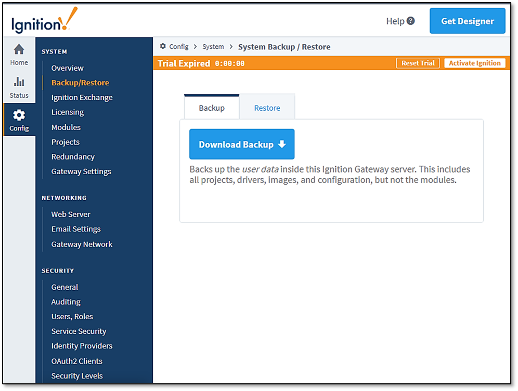Click the Activate Ignition button
Viewport: 518px width, 391px height.
click(475, 63)
